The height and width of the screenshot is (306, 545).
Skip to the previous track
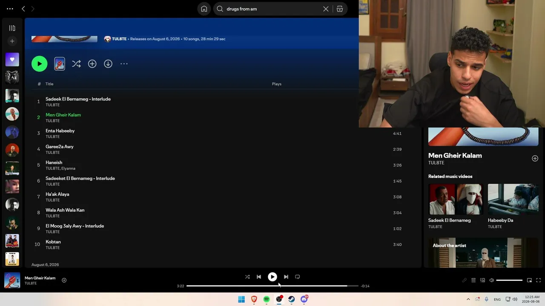[259, 277]
